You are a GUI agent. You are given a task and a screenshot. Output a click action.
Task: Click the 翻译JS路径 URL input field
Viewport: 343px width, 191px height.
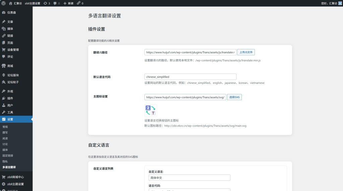(x=190, y=52)
